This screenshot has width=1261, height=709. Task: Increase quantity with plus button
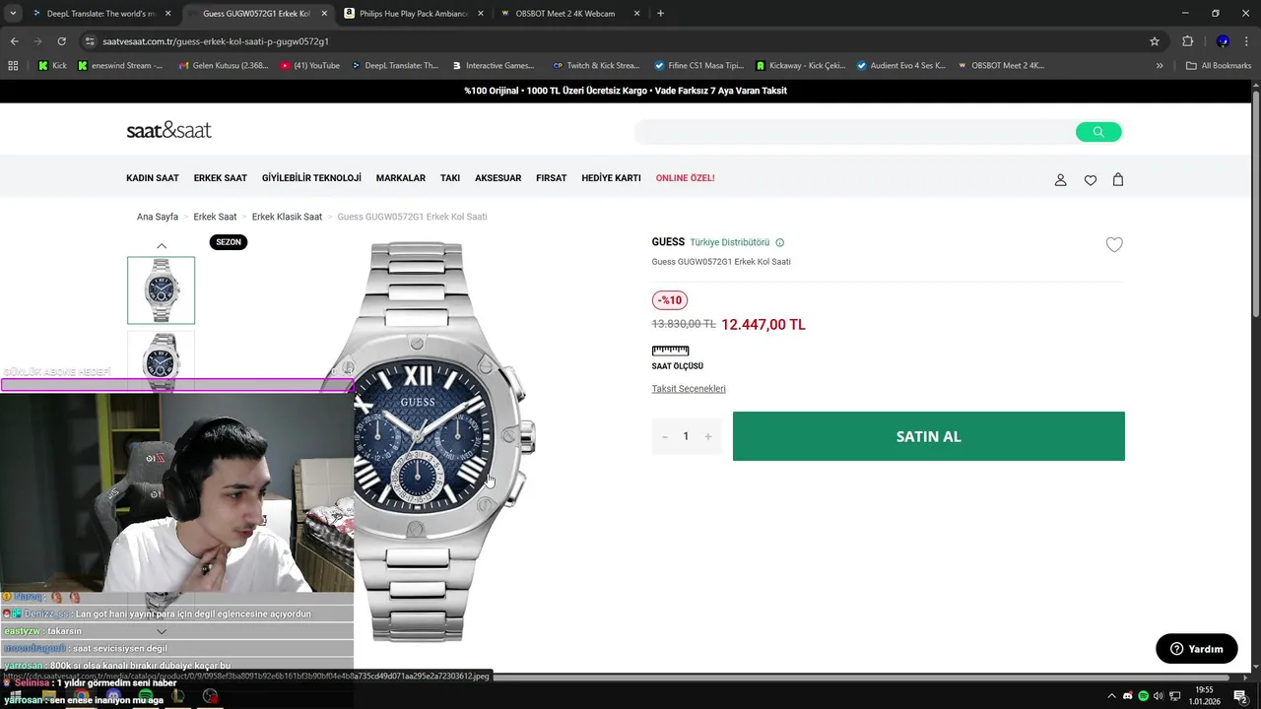click(708, 436)
